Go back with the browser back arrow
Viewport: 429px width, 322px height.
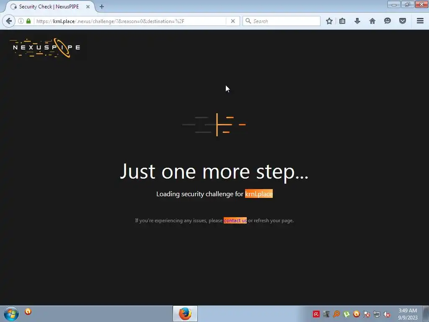[x=9, y=21]
